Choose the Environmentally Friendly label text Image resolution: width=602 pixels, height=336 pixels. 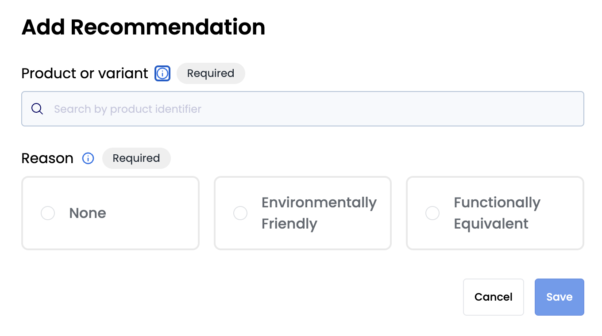319,213
